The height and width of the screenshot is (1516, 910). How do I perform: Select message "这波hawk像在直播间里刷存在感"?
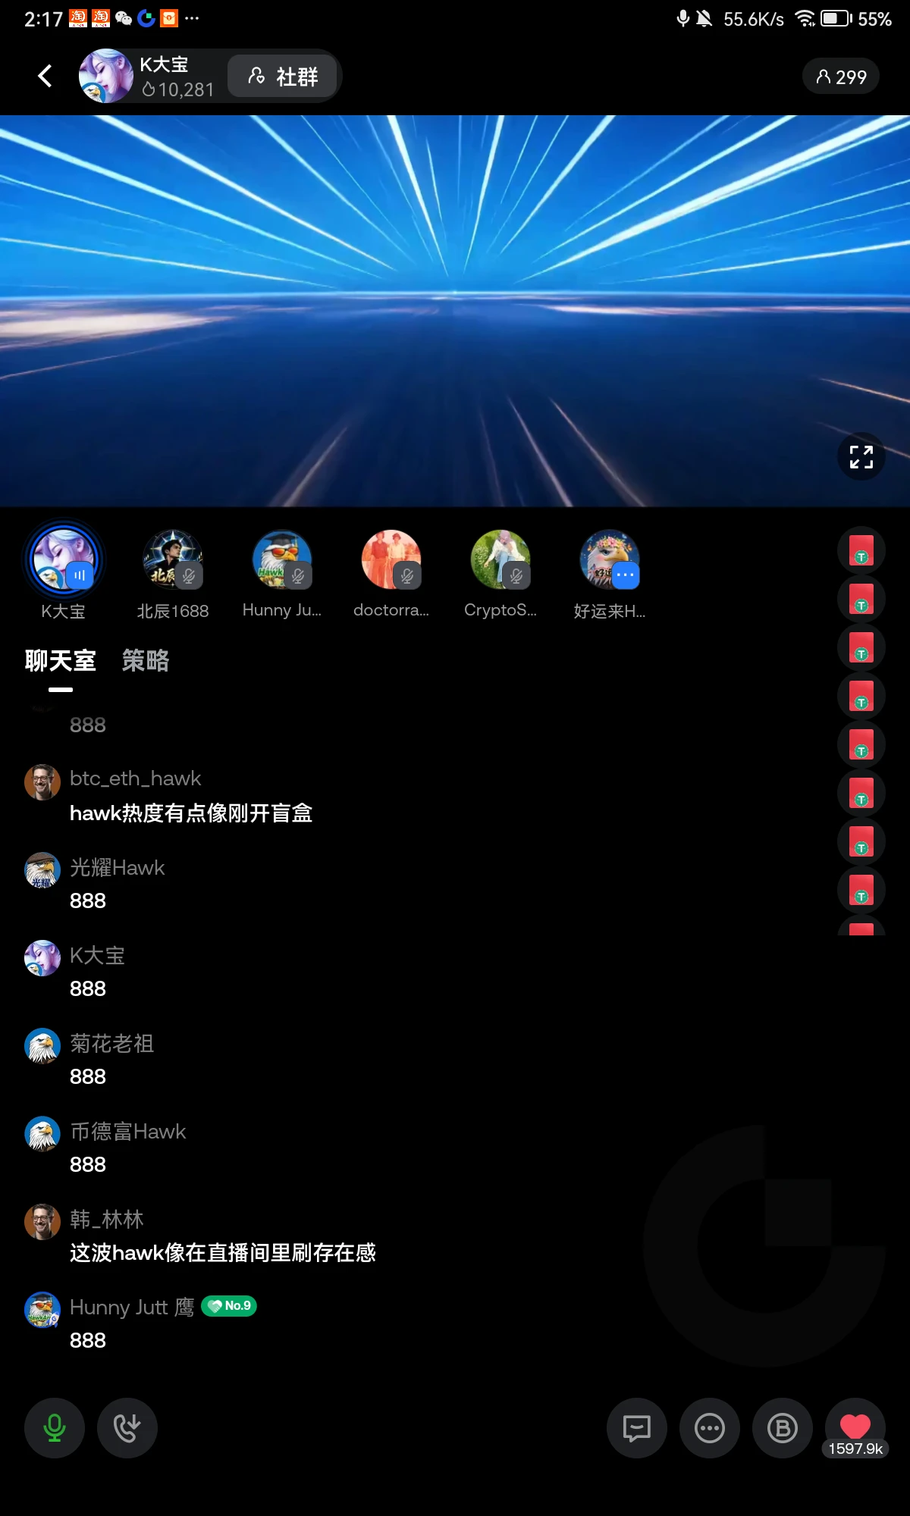pos(223,1253)
